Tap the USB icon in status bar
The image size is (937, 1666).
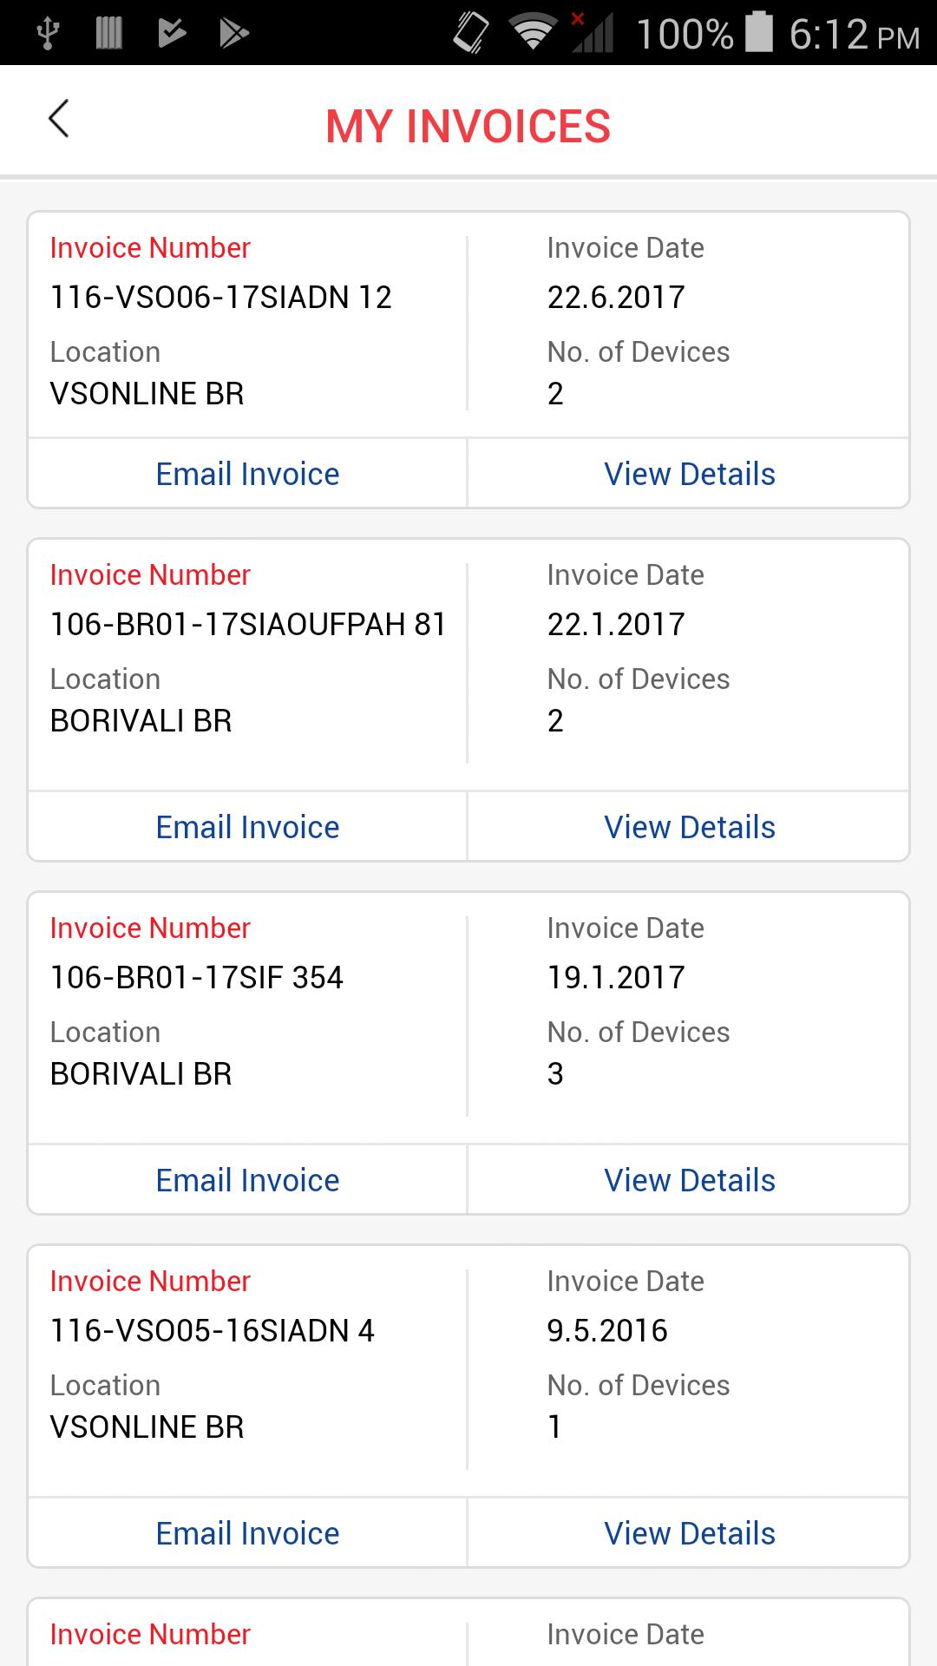tap(48, 33)
